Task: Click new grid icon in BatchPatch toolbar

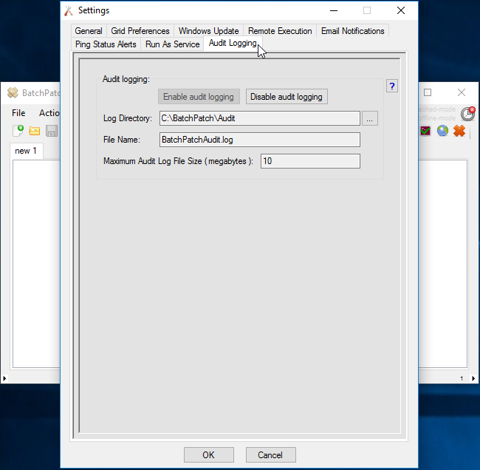Action: coord(18,131)
